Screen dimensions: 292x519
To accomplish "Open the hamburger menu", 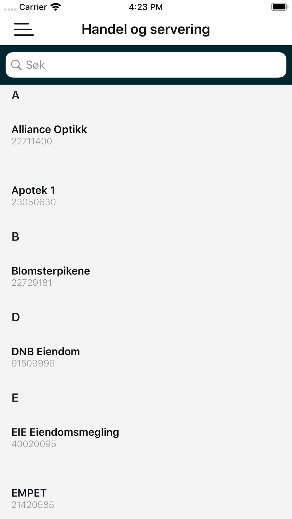I will 24,29.
